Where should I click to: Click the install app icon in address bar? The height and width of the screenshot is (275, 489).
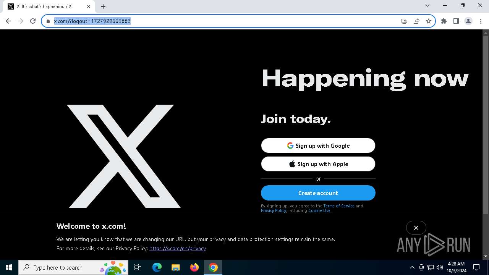(x=404, y=21)
